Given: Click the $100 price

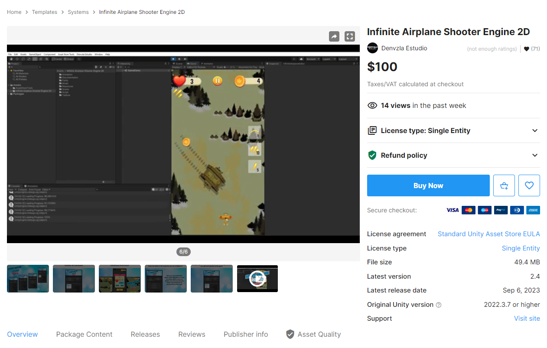Looking at the screenshot, I should coord(382,67).
